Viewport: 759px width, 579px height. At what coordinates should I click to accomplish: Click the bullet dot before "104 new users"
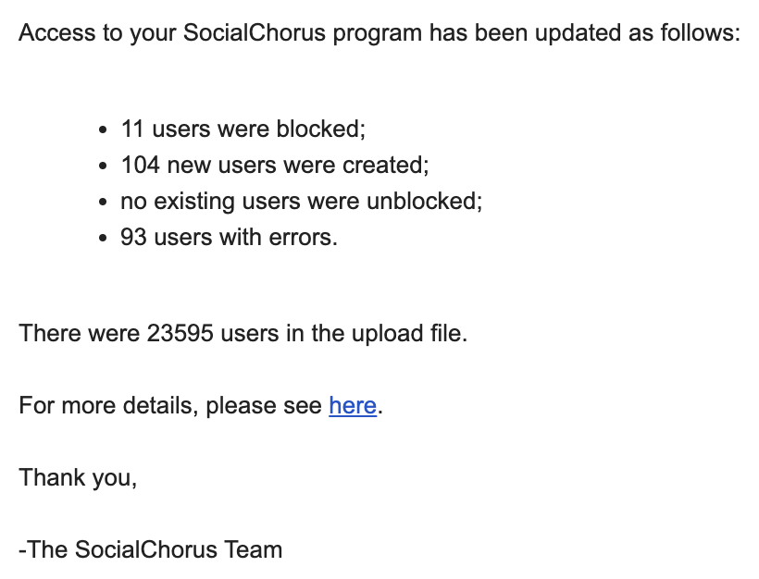pos(102,166)
